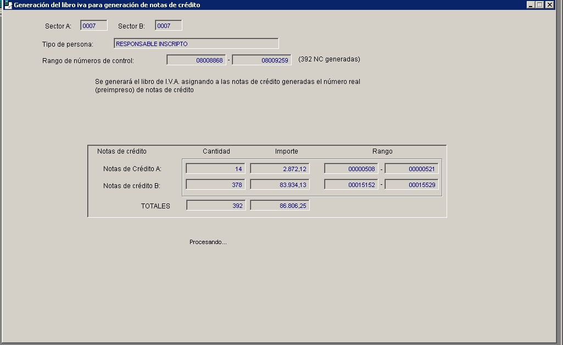Minimize the Generación del libro iva window

(531, 5)
